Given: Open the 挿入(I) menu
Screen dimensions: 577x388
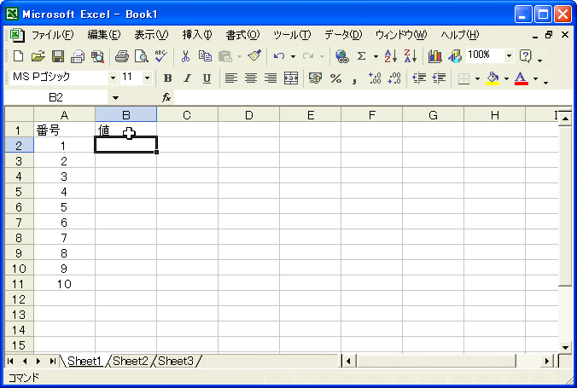Looking at the screenshot, I should [197, 35].
